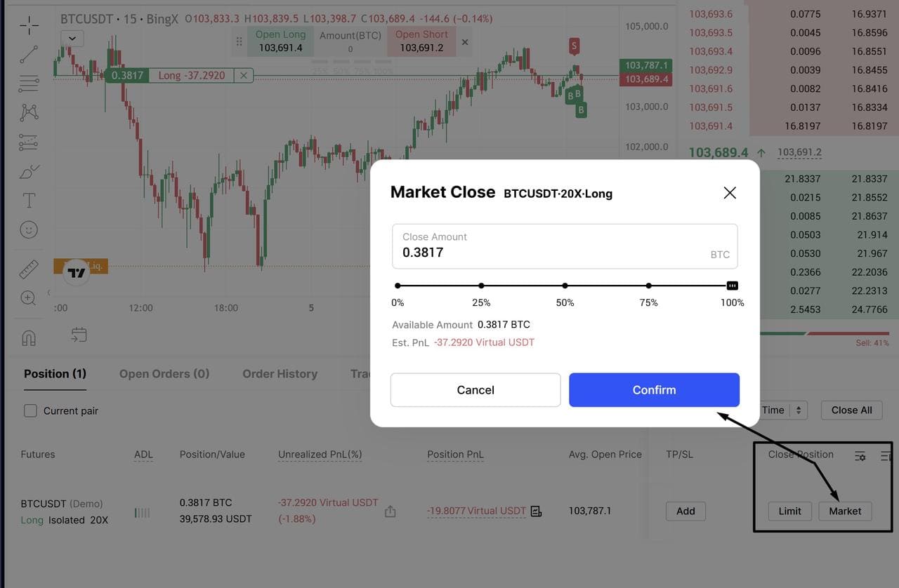Click Add under the TP/SL column
The width and height of the screenshot is (899, 588).
(x=685, y=512)
